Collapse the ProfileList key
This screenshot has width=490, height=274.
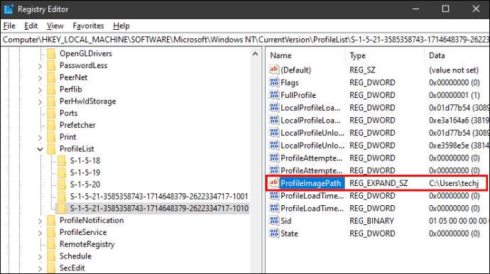pyautogui.click(x=40, y=149)
